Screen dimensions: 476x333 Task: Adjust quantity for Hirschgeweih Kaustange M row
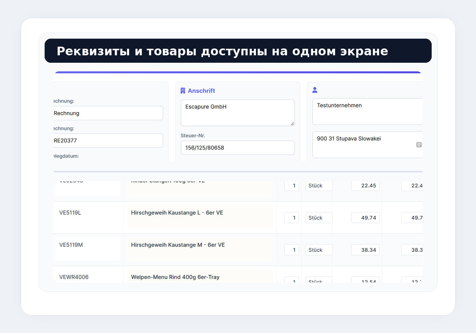[x=292, y=250]
